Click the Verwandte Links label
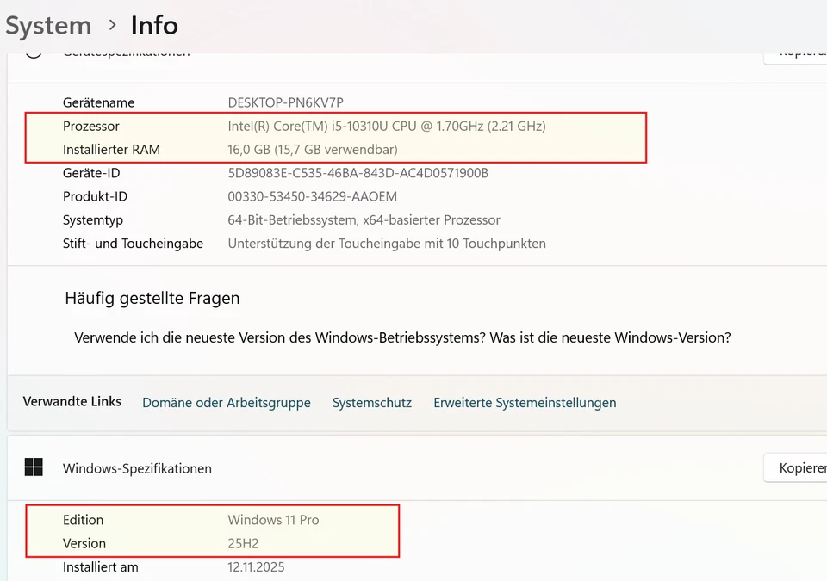This screenshot has width=827, height=581. pos(72,401)
